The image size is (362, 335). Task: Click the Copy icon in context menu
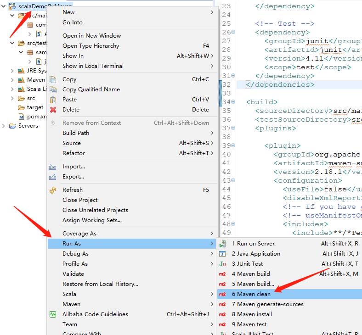coord(53,79)
